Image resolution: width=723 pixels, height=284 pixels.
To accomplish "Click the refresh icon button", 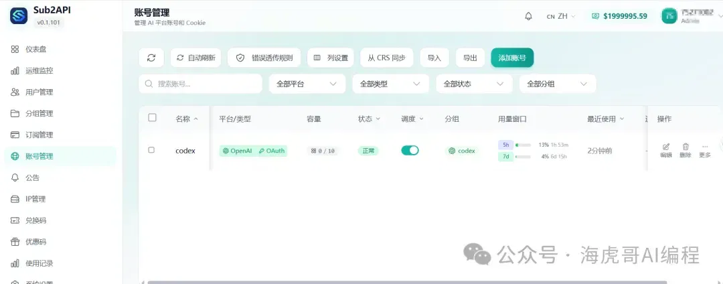I will [x=151, y=58].
